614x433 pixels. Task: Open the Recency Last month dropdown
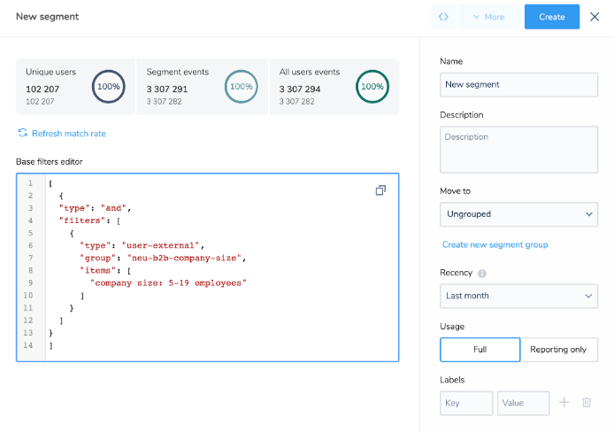(518, 296)
